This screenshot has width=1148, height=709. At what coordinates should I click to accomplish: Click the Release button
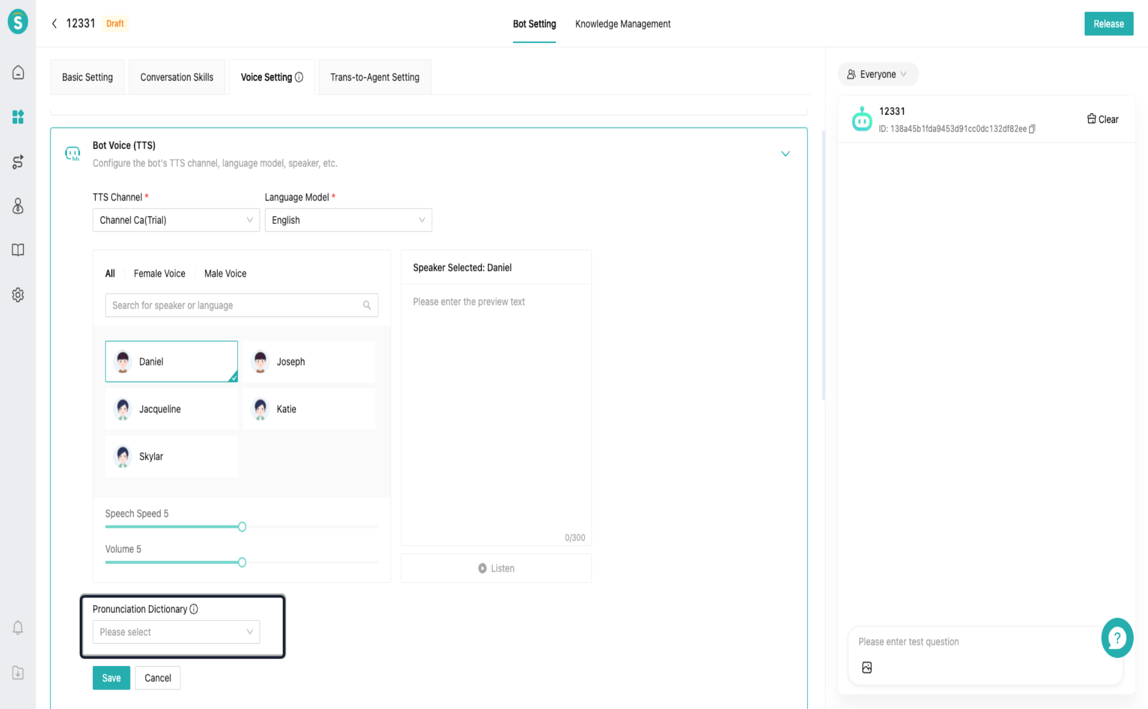[x=1108, y=24]
